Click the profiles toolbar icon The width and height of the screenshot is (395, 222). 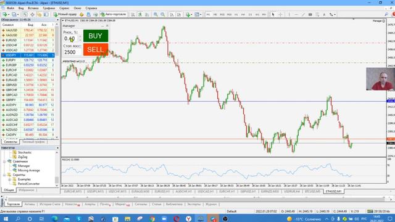(15, 15)
